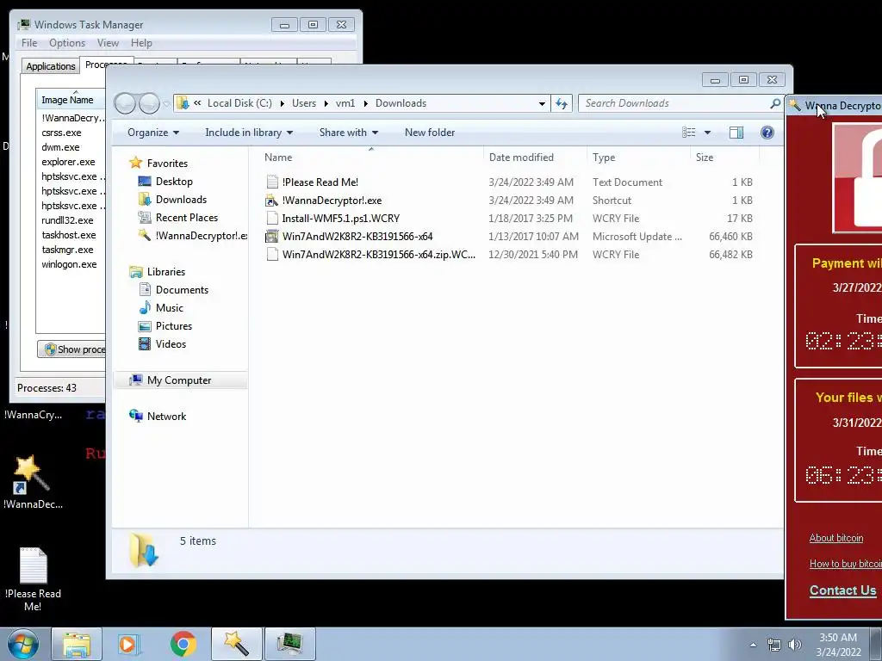Screen dimensions: 882x661
Task: Click Users breadcrumb segment
Action: (x=304, y=103)
